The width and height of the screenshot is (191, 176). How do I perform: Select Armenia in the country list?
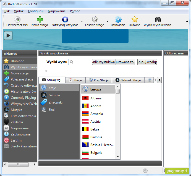coord(98,114)
